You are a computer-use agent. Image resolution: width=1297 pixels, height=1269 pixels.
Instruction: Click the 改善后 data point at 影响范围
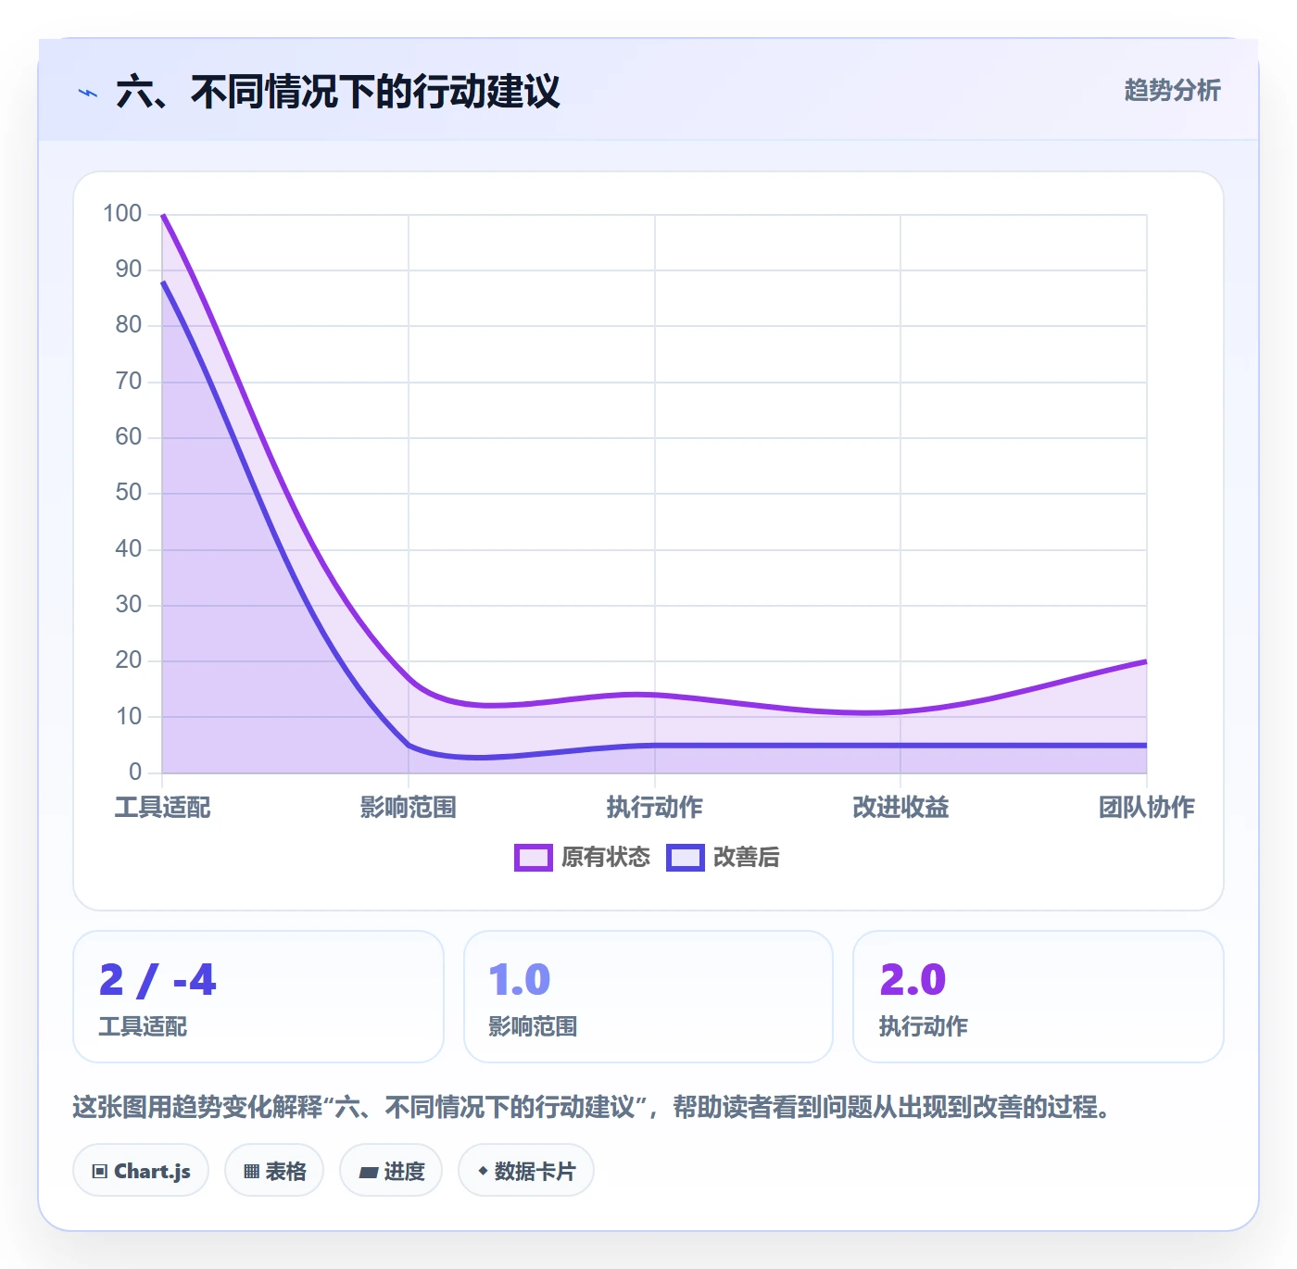click(409, 746)
